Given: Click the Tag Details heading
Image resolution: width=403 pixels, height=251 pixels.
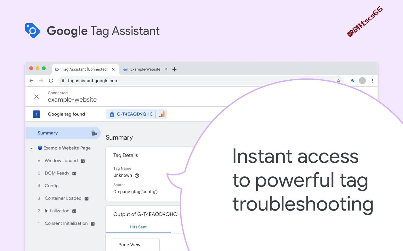Looking at the screenshot, I should click(126, 155).
